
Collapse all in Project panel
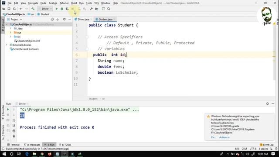point(58,19)
